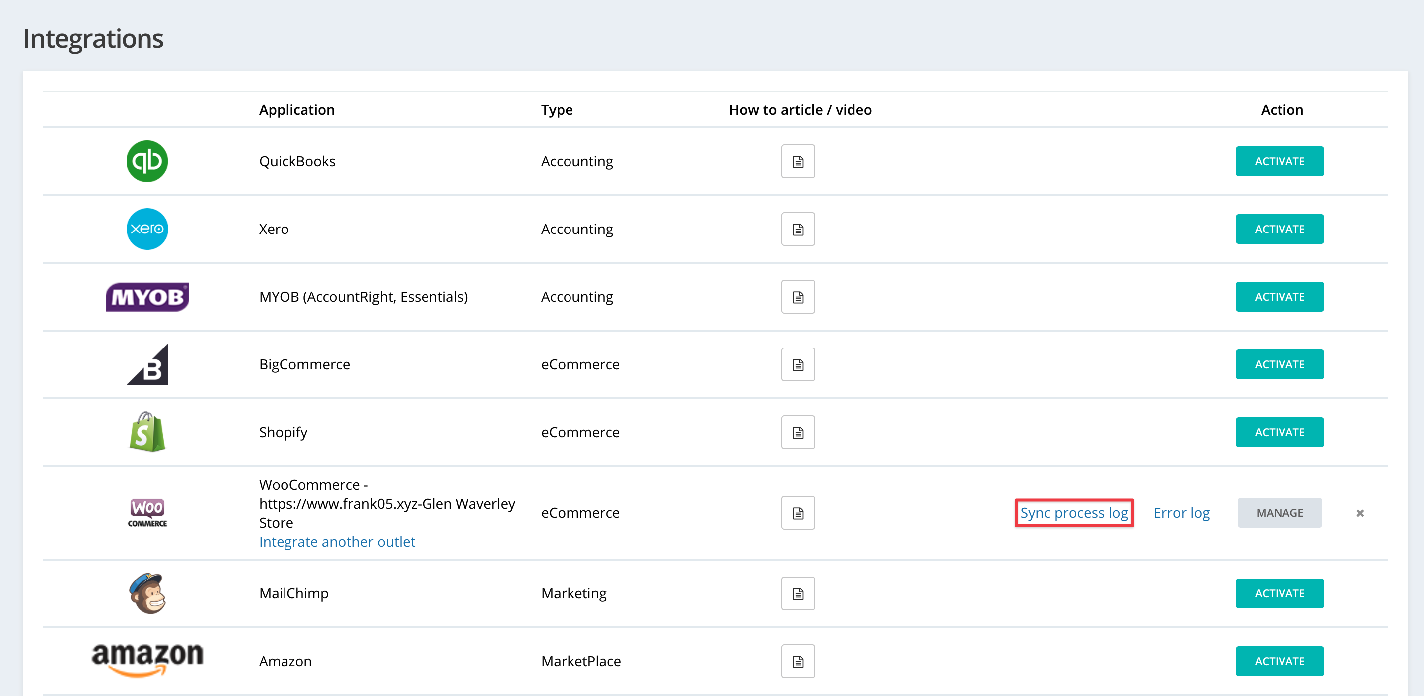Open QuickBooks how-to article icon
Viewport: 1424px width, 696px height.
798,161
